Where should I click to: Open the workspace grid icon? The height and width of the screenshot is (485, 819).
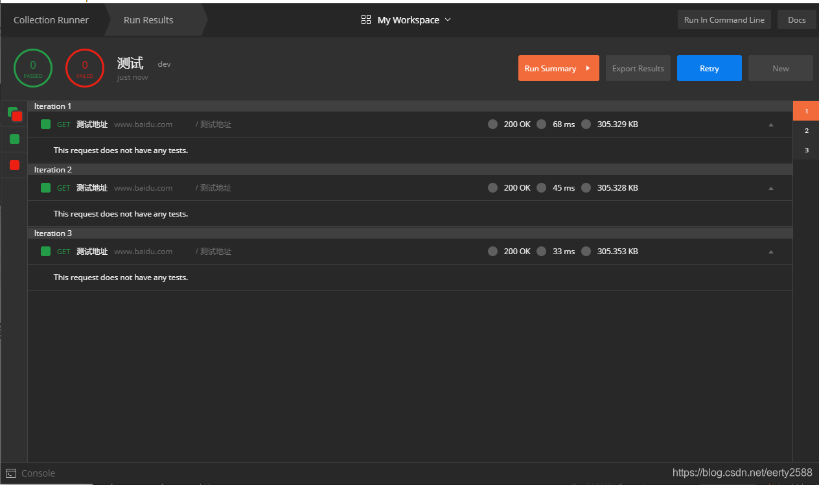(366, 20)
